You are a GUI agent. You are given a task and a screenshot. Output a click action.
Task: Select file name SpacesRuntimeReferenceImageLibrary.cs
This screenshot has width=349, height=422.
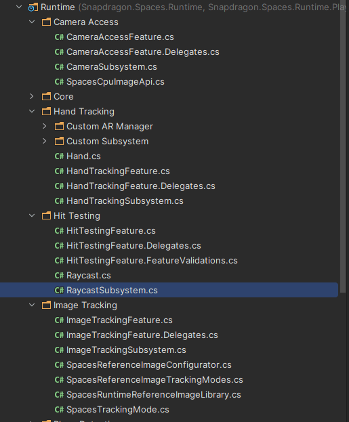pos(154,395)
